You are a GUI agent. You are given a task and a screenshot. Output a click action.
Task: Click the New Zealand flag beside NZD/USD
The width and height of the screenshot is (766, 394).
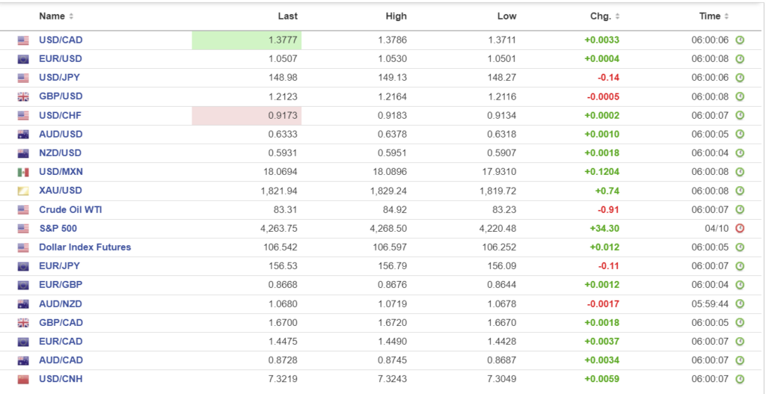click(23, 153)
